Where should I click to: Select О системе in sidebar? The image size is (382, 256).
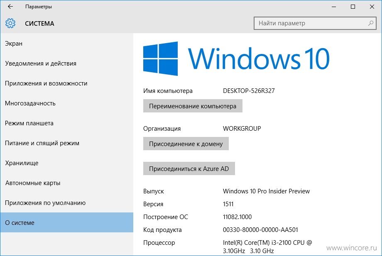click(x=67, y=222)
